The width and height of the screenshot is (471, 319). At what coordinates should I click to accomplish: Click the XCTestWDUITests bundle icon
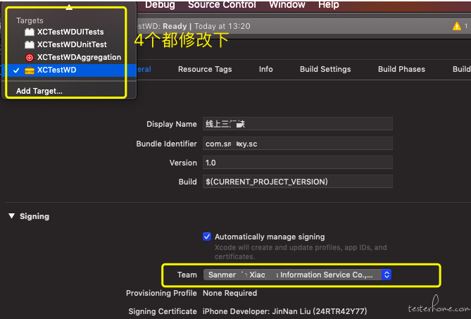[x=30, y=32]
